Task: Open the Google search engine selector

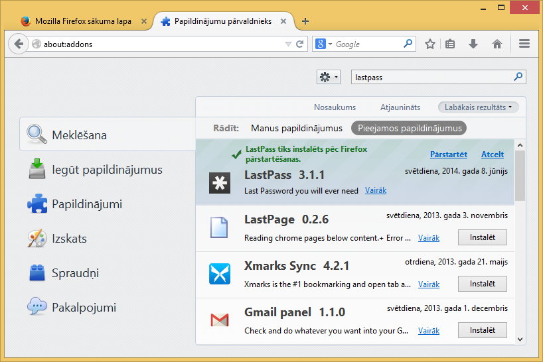Action: point(324,44)
